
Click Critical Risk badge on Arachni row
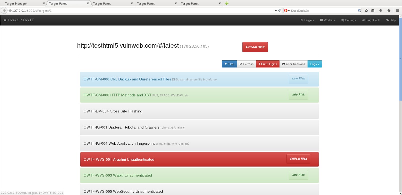[298, 159]
